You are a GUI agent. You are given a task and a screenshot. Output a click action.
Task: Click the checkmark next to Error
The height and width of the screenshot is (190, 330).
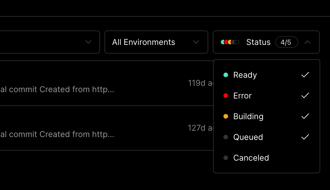tap(305, 96)
